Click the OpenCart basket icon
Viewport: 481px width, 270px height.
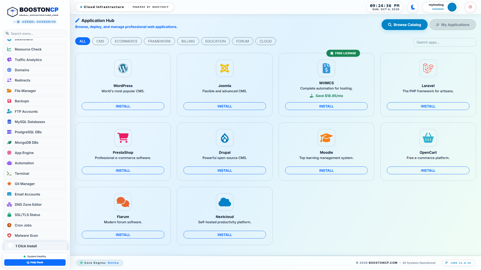pyautogui.click(x=428, y=138)
